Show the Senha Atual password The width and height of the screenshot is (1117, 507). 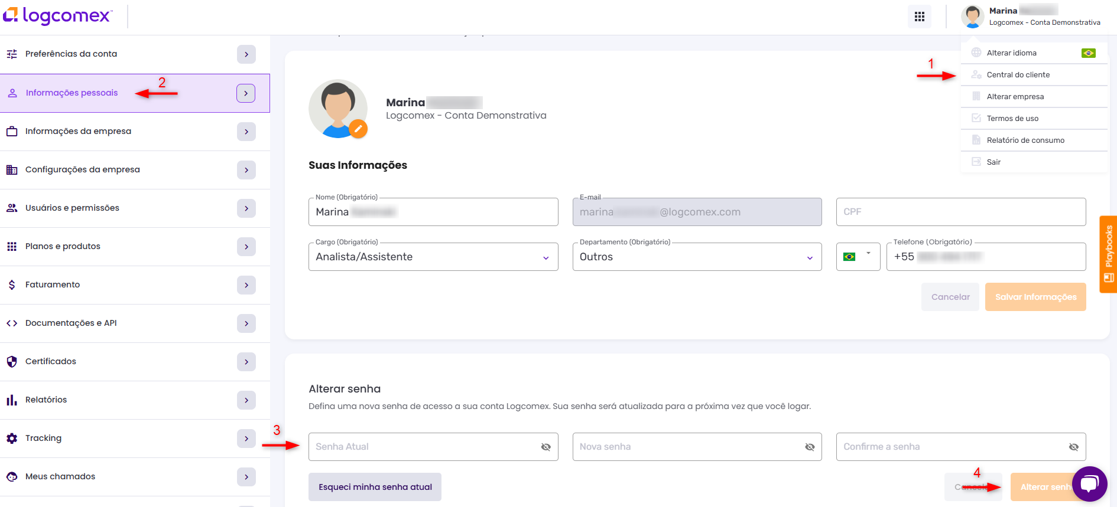coord(545,447)
